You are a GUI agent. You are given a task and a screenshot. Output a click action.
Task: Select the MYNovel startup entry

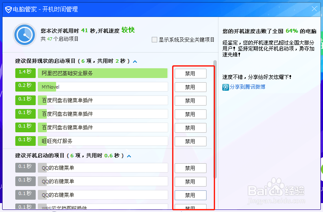103,86
